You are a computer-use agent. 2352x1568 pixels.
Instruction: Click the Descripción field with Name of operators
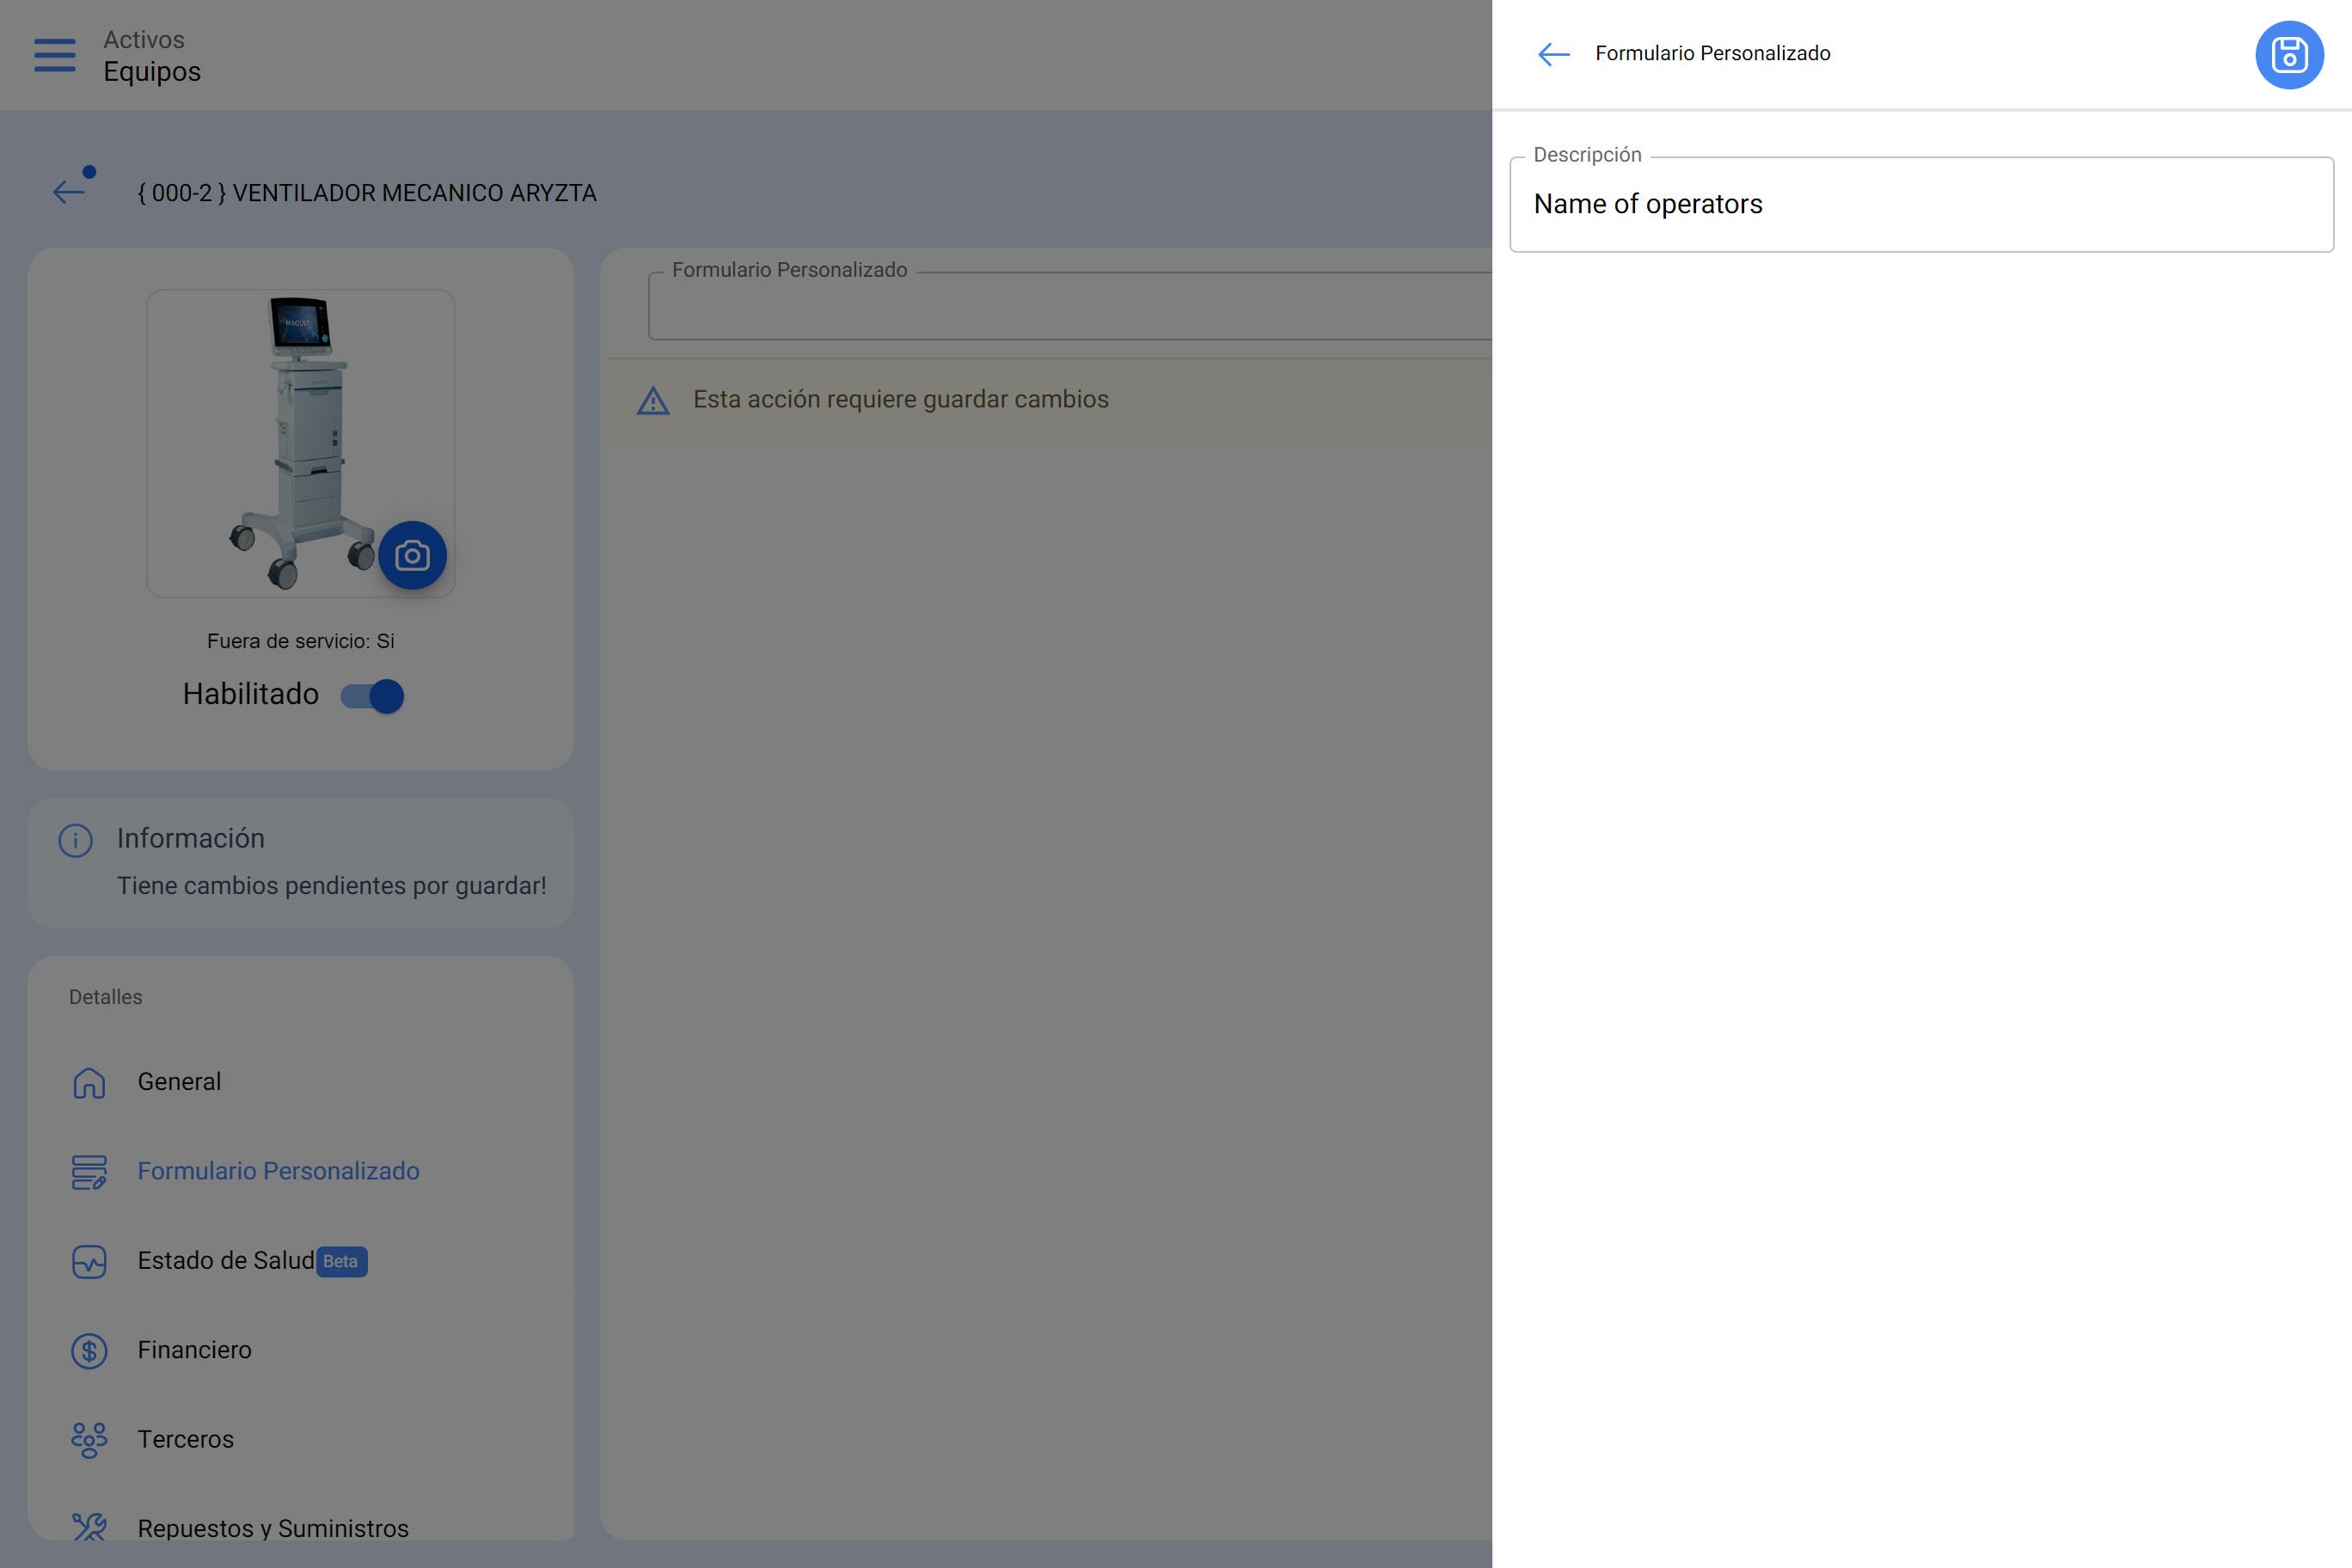1921,204
